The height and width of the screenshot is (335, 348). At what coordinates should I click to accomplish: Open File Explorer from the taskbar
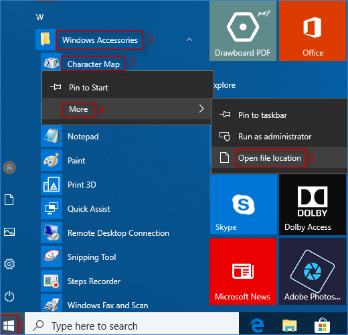point(289,326)
